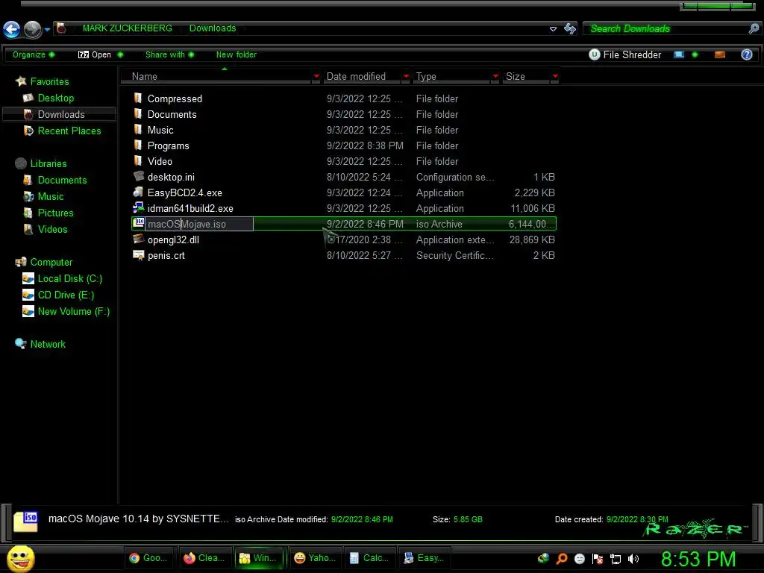
Task: Select the Programs folder row
Action: tap(343, 145)
